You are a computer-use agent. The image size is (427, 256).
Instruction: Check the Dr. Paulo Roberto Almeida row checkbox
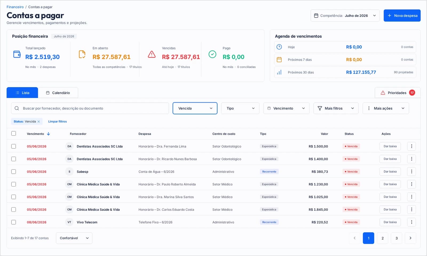[14, 184]
